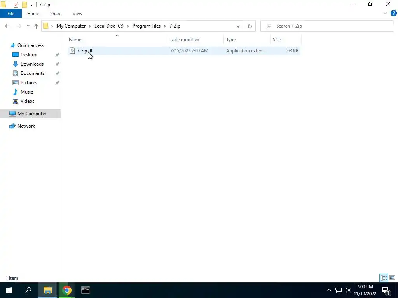Screen dimensions: 398x298
Task: Switch to Large icons view layout
Action: point(392,278)
